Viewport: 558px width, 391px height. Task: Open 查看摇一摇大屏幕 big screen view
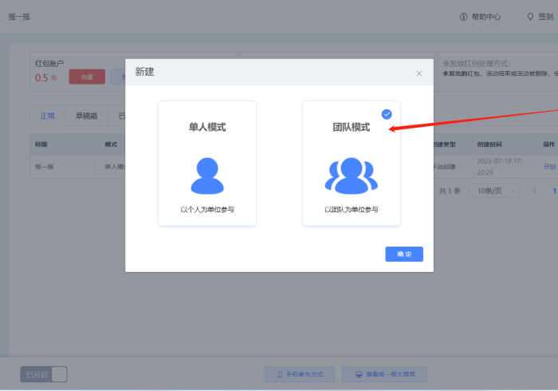tap(384, 373)
